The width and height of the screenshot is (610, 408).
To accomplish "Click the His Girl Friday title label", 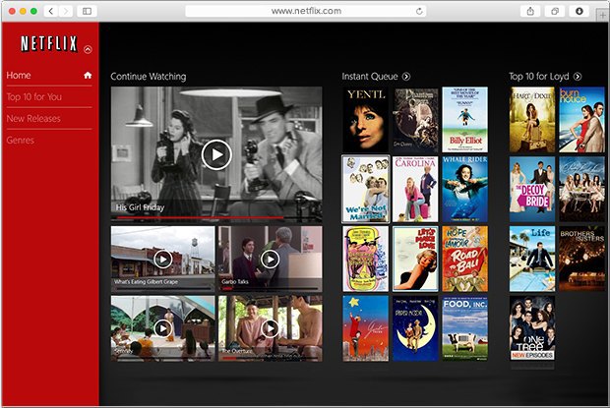I will coord(140,207).
